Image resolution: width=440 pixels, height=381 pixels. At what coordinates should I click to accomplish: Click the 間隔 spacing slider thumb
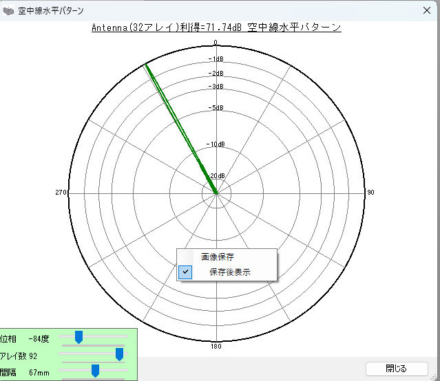pos(95,371)
